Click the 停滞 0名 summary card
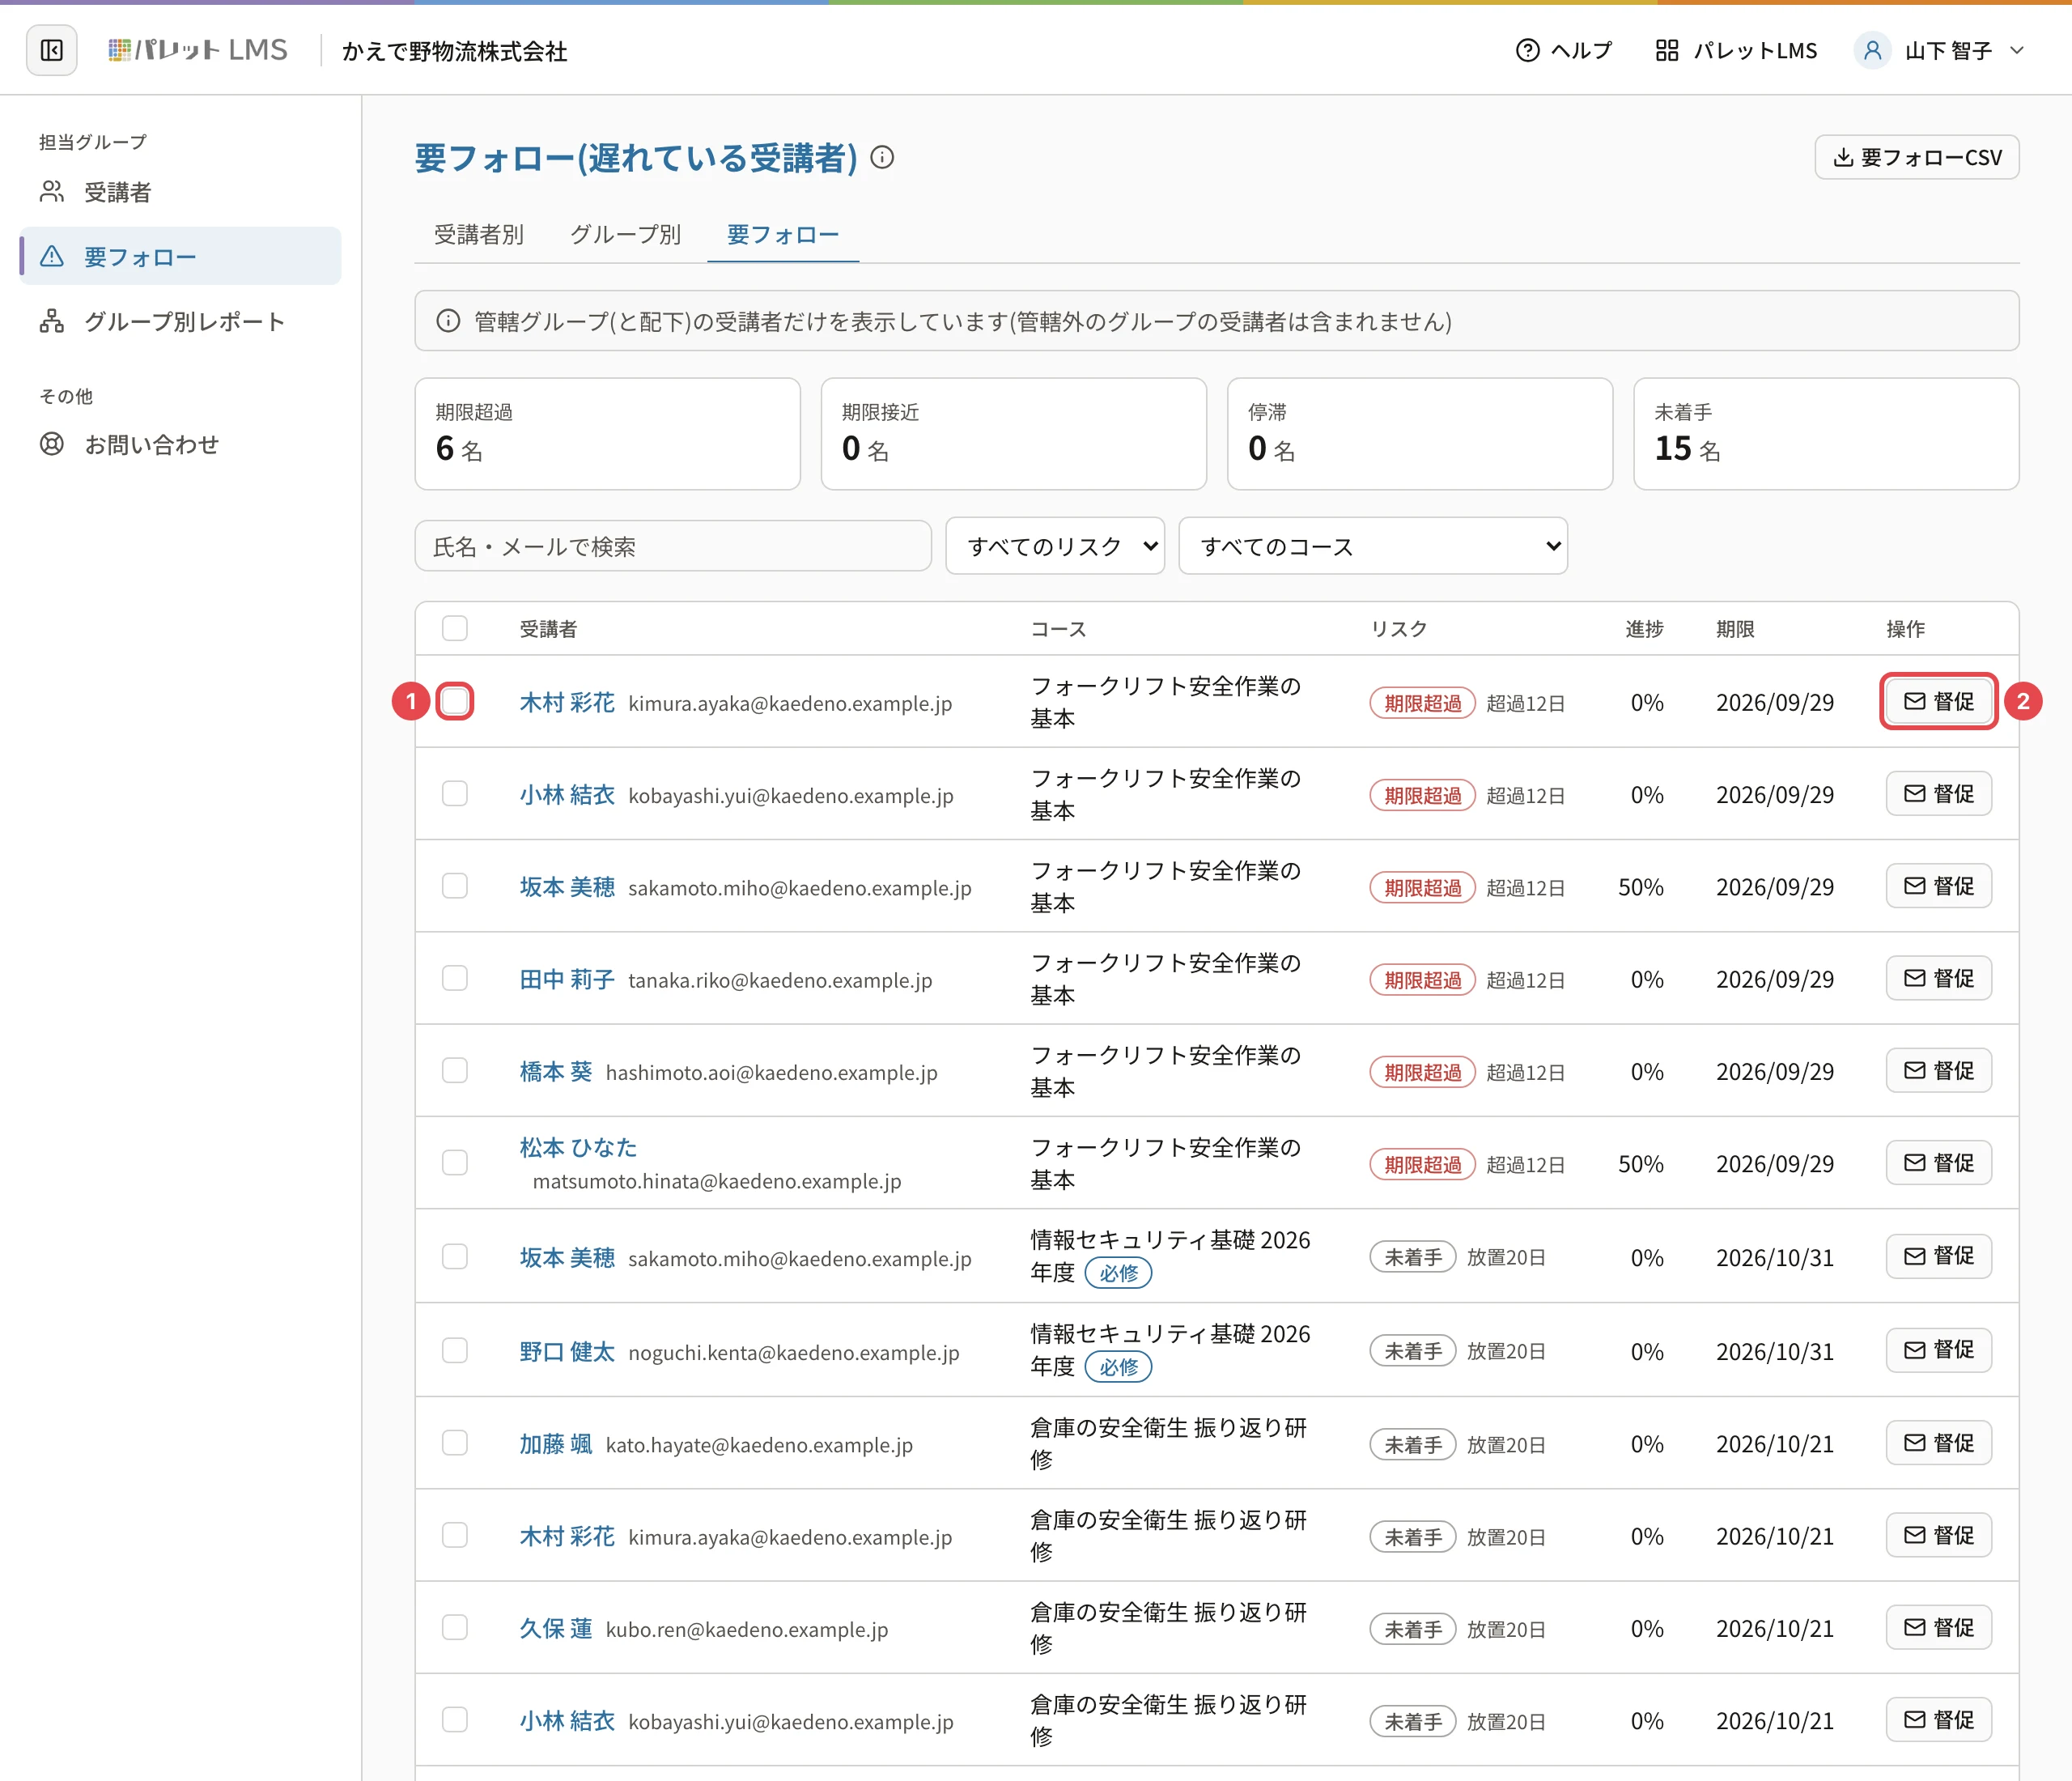The image size is (2072, 1781). click(1420, 434)
